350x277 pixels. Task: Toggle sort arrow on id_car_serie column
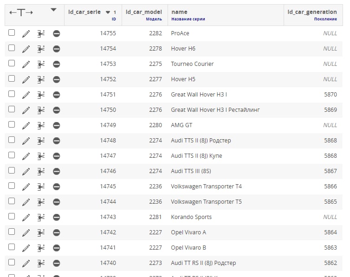[x=108, y=12]
